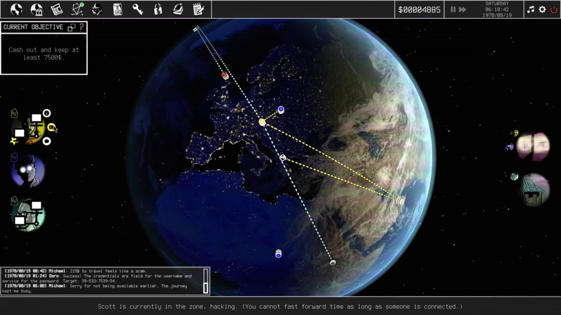
Task: Open the notepad
Action: (x=199, y=10)
